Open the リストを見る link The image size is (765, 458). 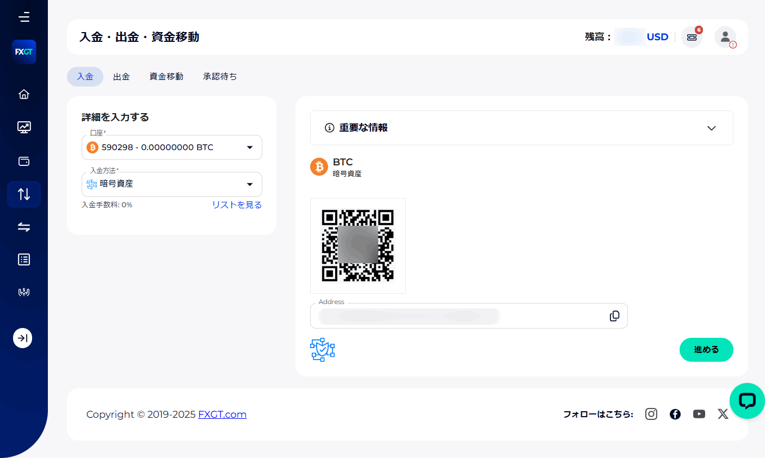click(237, 205)
